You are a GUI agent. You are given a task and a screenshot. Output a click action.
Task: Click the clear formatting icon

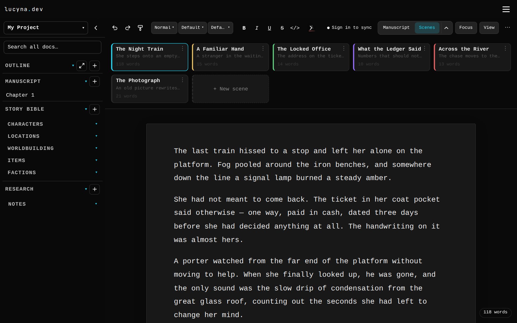click(x=311, y=28)
